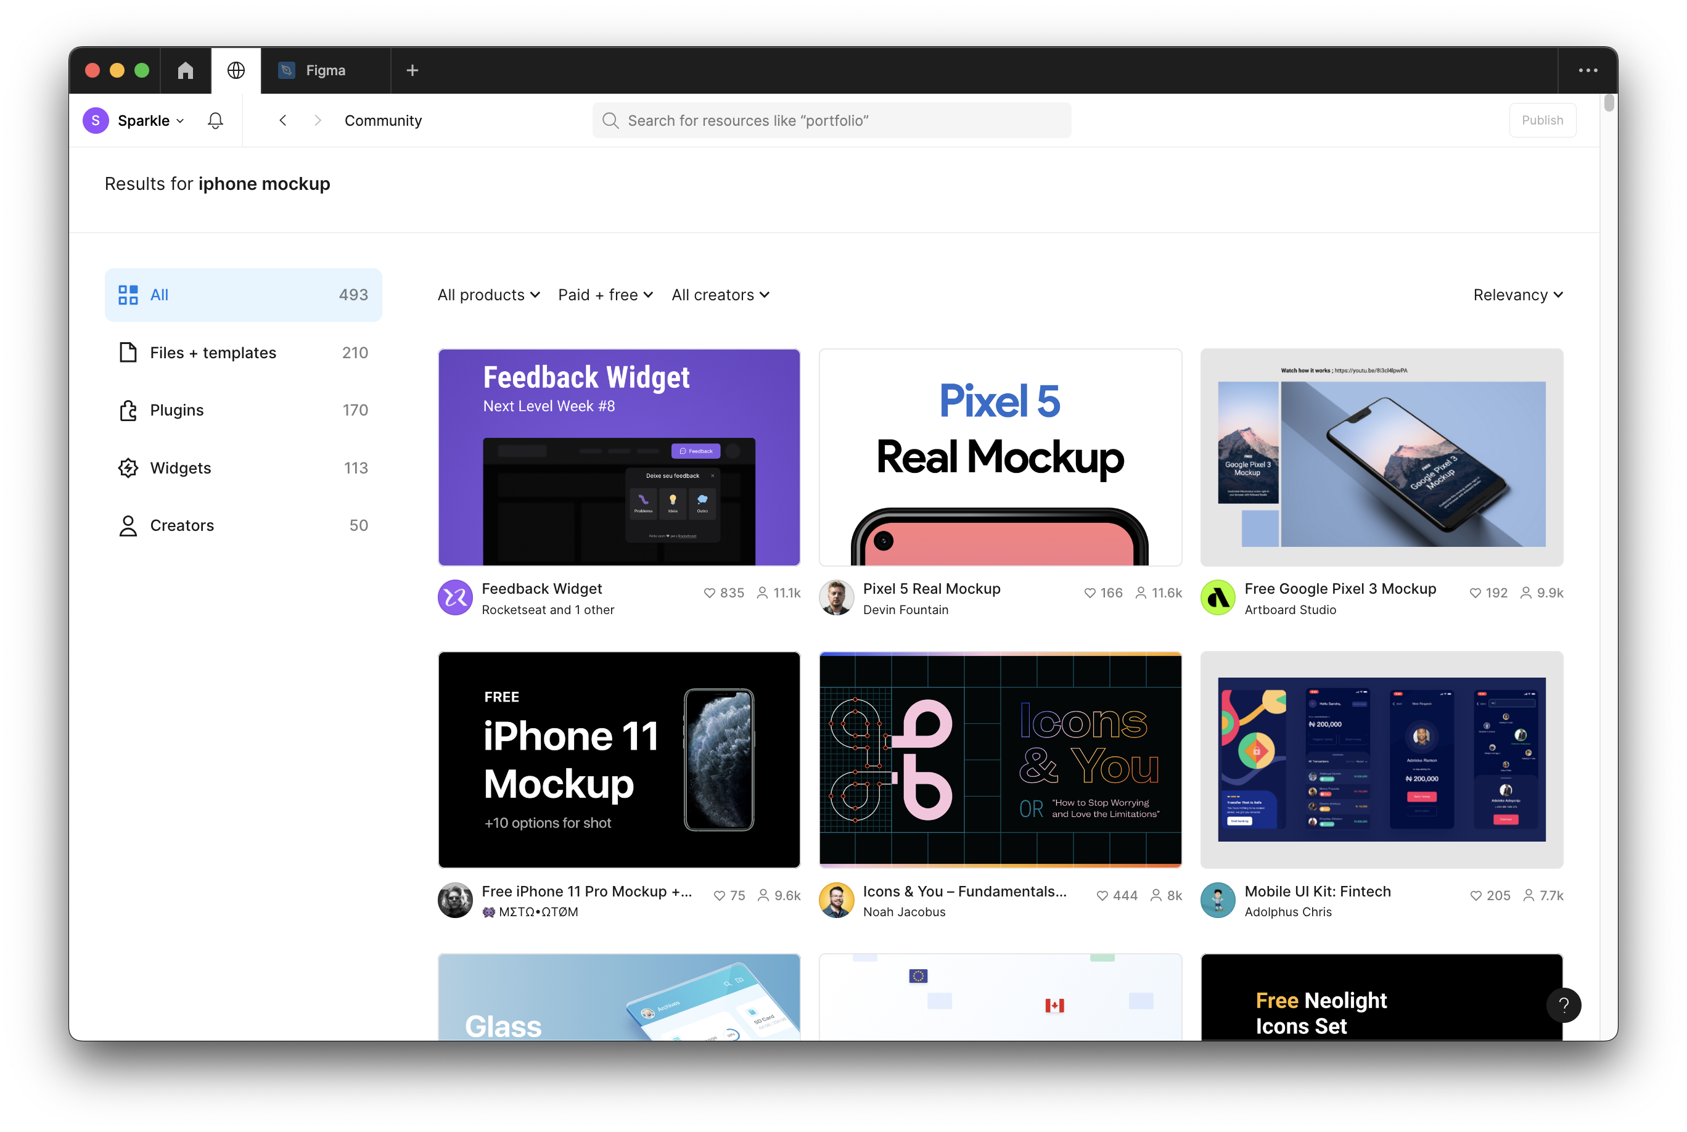The width and height of the screenshot is (1687, 1132).
Task: Click the new tab plus icon
Action: tap(412, 70)
